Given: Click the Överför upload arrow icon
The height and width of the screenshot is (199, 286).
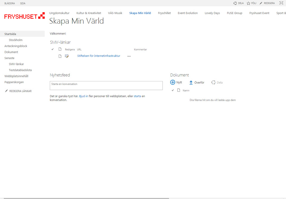Looking at the screenshot, I should (x=191, y=83).
